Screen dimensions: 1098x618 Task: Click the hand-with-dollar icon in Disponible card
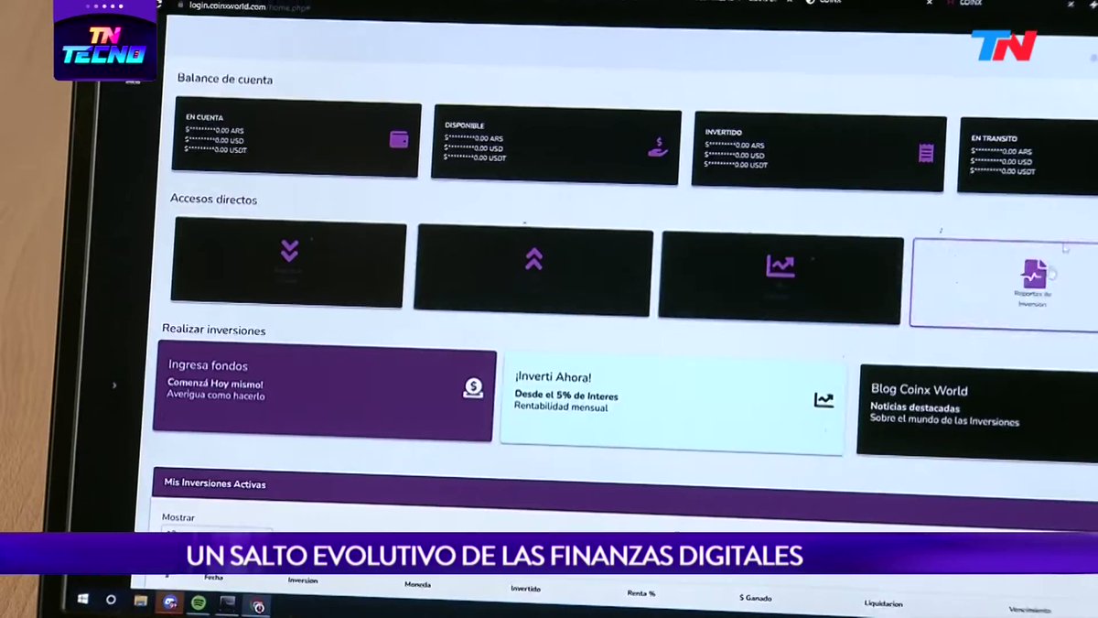658,146
